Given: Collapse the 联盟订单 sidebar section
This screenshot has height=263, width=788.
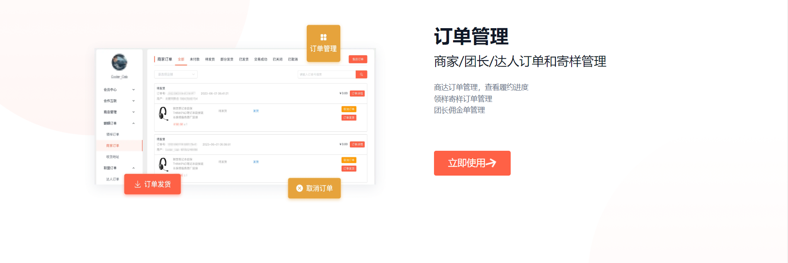Looking at the screenshot, I should click(x=133, y=168).
